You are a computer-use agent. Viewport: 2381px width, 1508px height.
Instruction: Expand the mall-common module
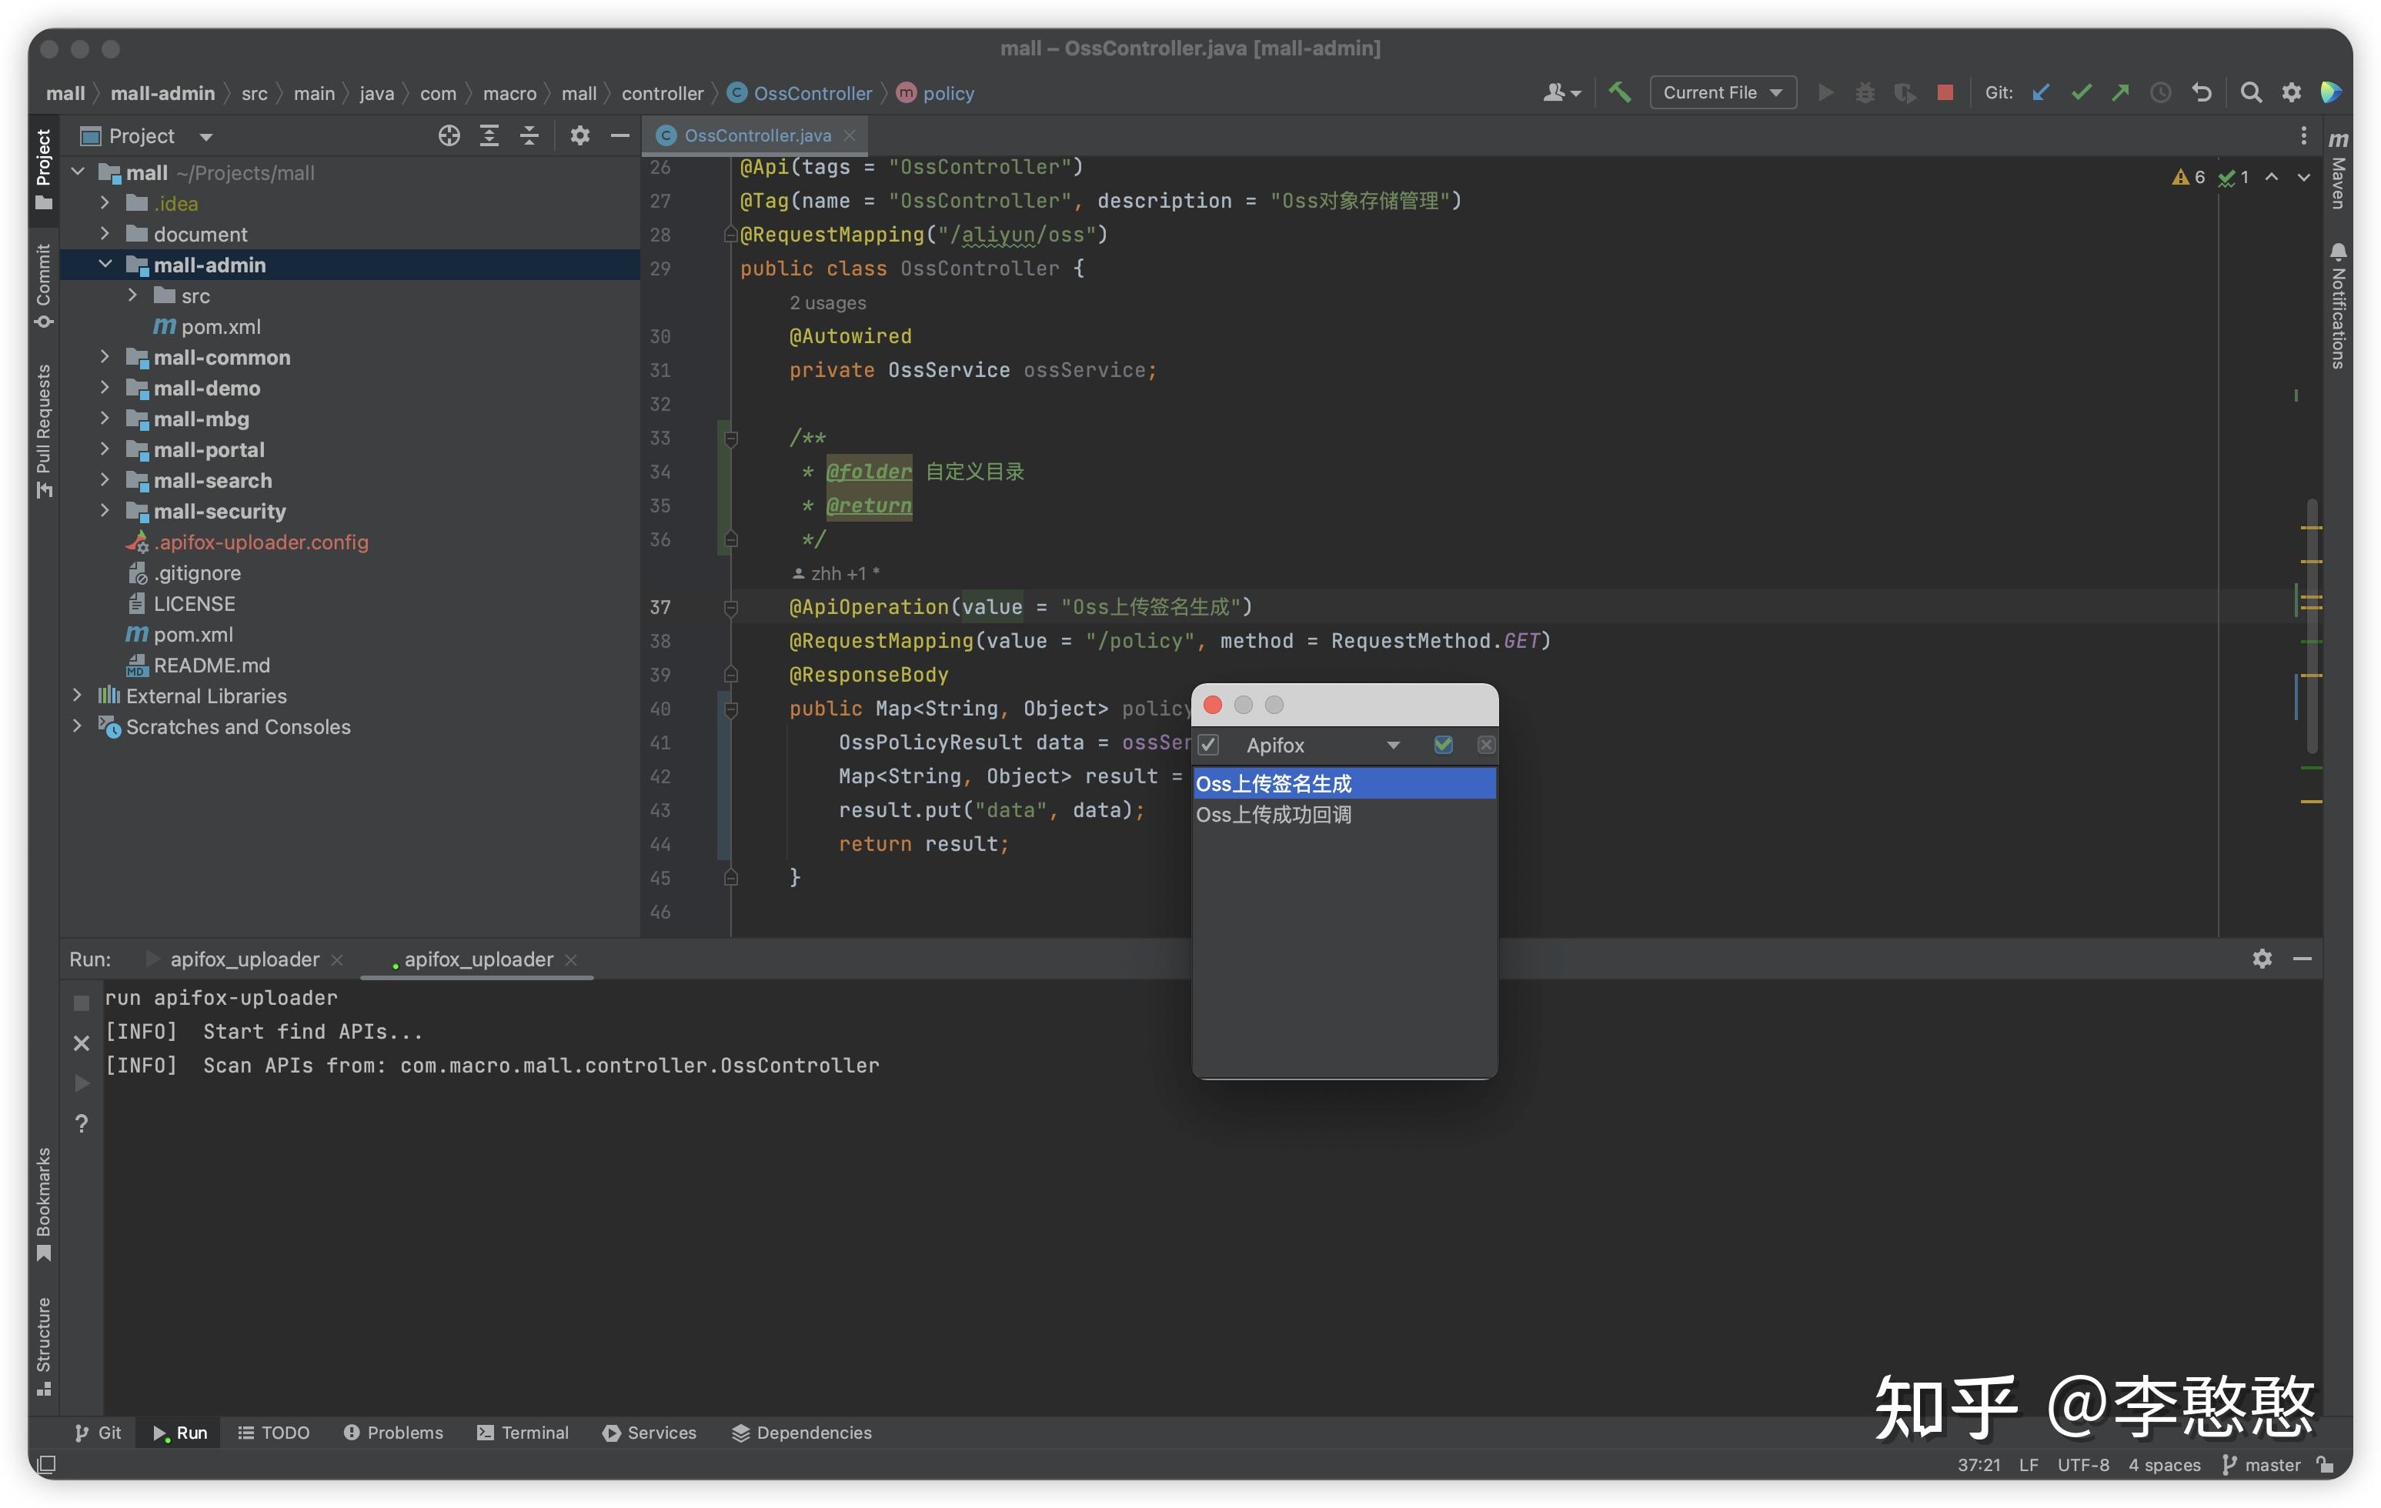coord(105,356)
